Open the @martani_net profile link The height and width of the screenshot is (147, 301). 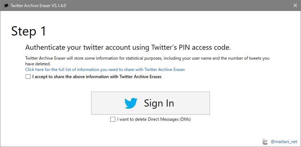pyautogui.click(x=284, y=142)
